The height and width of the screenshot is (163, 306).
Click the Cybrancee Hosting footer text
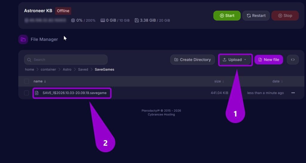(x=161, y=114)
